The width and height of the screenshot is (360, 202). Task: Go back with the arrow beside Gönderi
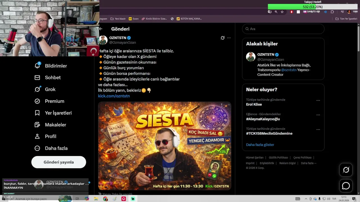[x=101, y=29]
